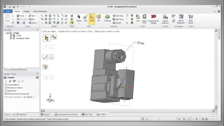The height and width of the screenshot is (126, 224).
Task: Open Download 3D Models
Action: 154,19
